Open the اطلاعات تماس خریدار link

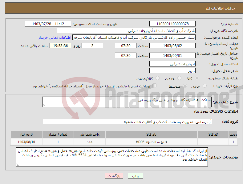55,38
